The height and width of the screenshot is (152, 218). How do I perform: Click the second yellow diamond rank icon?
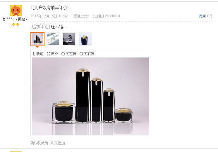17,25
